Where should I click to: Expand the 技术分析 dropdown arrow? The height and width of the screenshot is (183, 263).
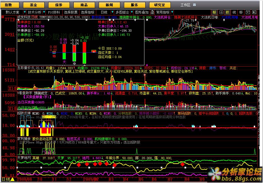pos(44,12)
